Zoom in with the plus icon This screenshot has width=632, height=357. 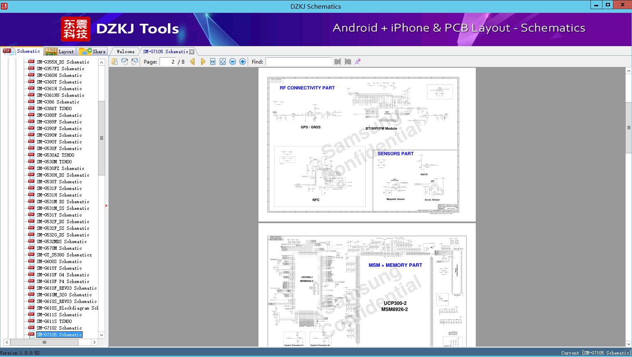coord(243,62)
